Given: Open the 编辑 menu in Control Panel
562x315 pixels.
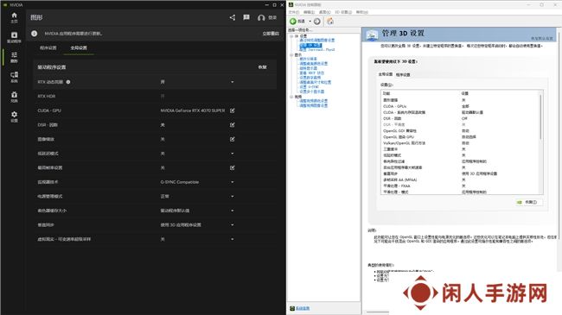Looking at the screenshot, I should pyautogui.click(x=309, y=12).
